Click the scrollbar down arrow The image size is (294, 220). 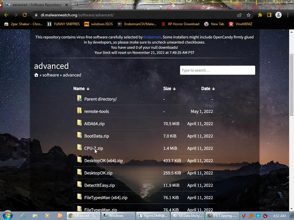[291, 209]
